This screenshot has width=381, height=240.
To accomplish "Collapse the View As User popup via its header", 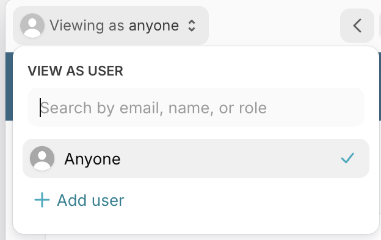I will [x=111, y=26].
